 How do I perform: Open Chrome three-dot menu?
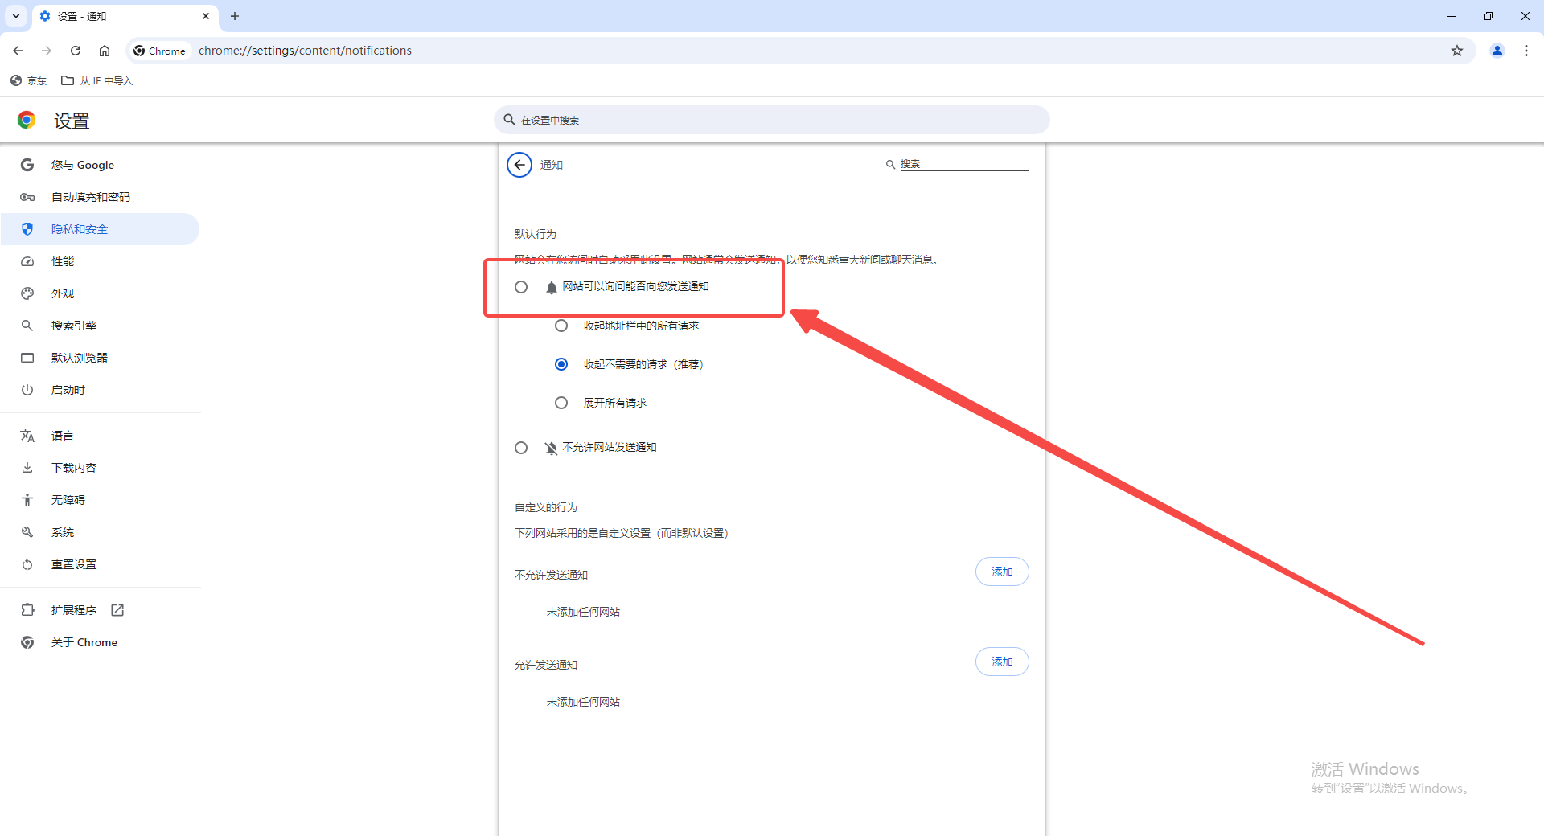click(1526, 51)
